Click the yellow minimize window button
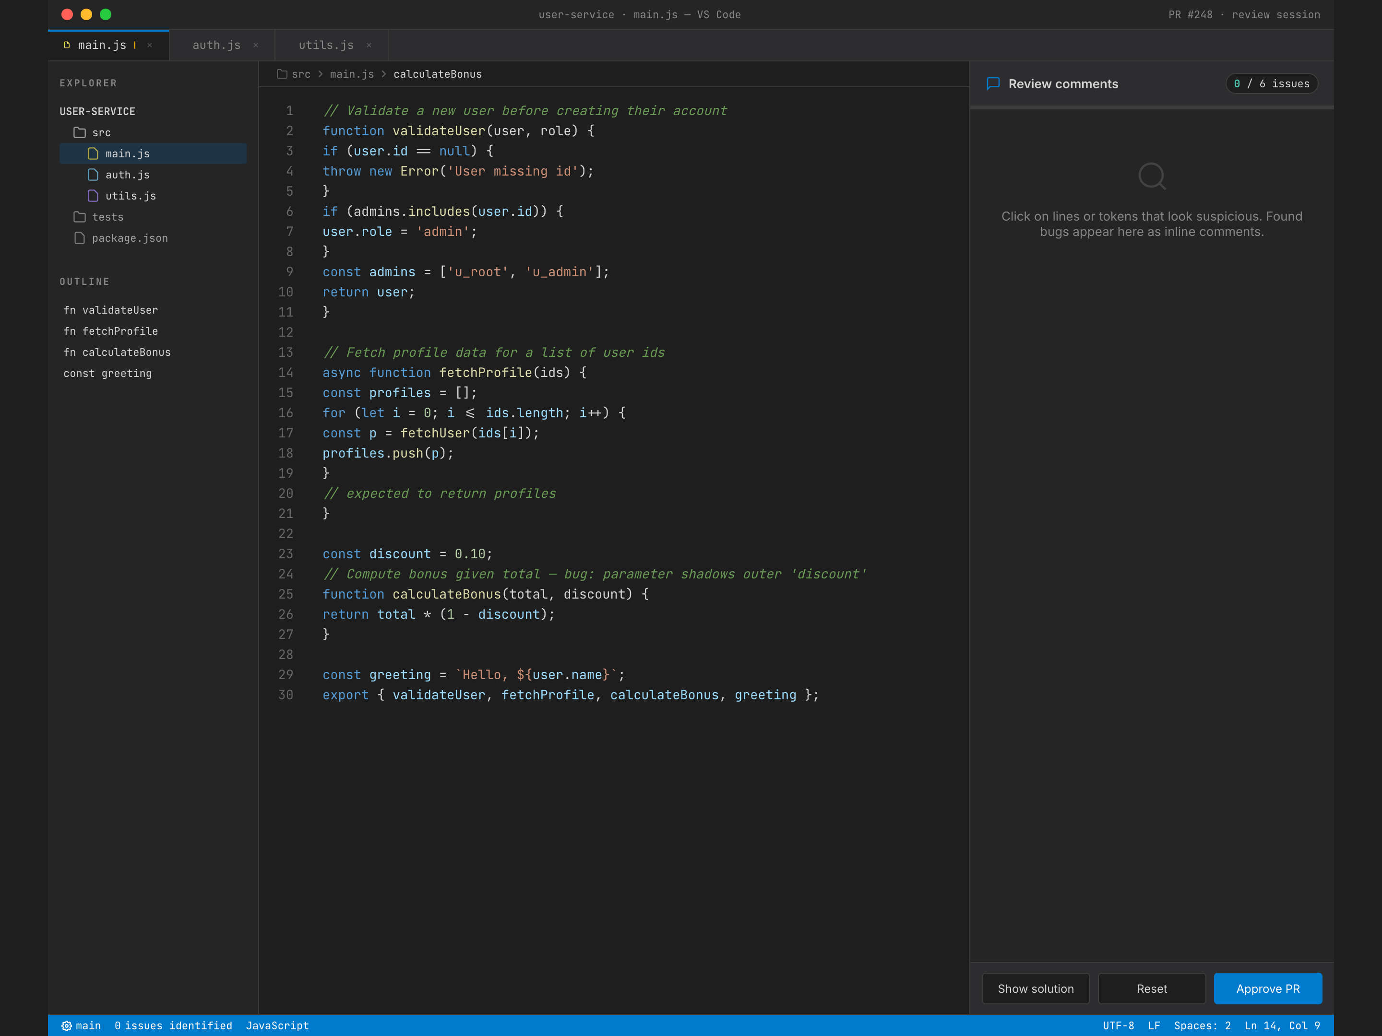This screenshot has height=1036, width=1382. (x=86, y=14)
